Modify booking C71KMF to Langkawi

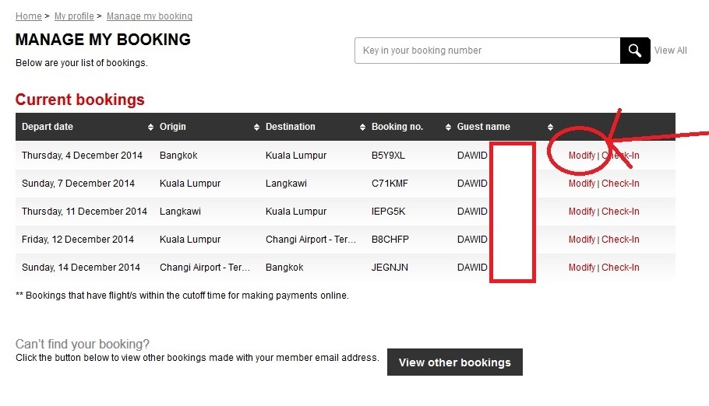pos(581,184)
